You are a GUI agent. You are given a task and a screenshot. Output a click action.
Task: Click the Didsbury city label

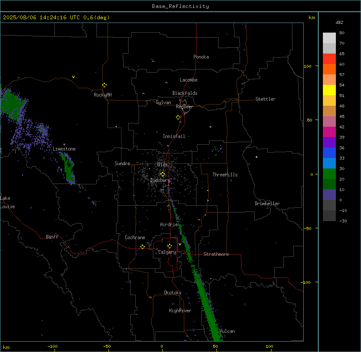[x=160, y=180]
